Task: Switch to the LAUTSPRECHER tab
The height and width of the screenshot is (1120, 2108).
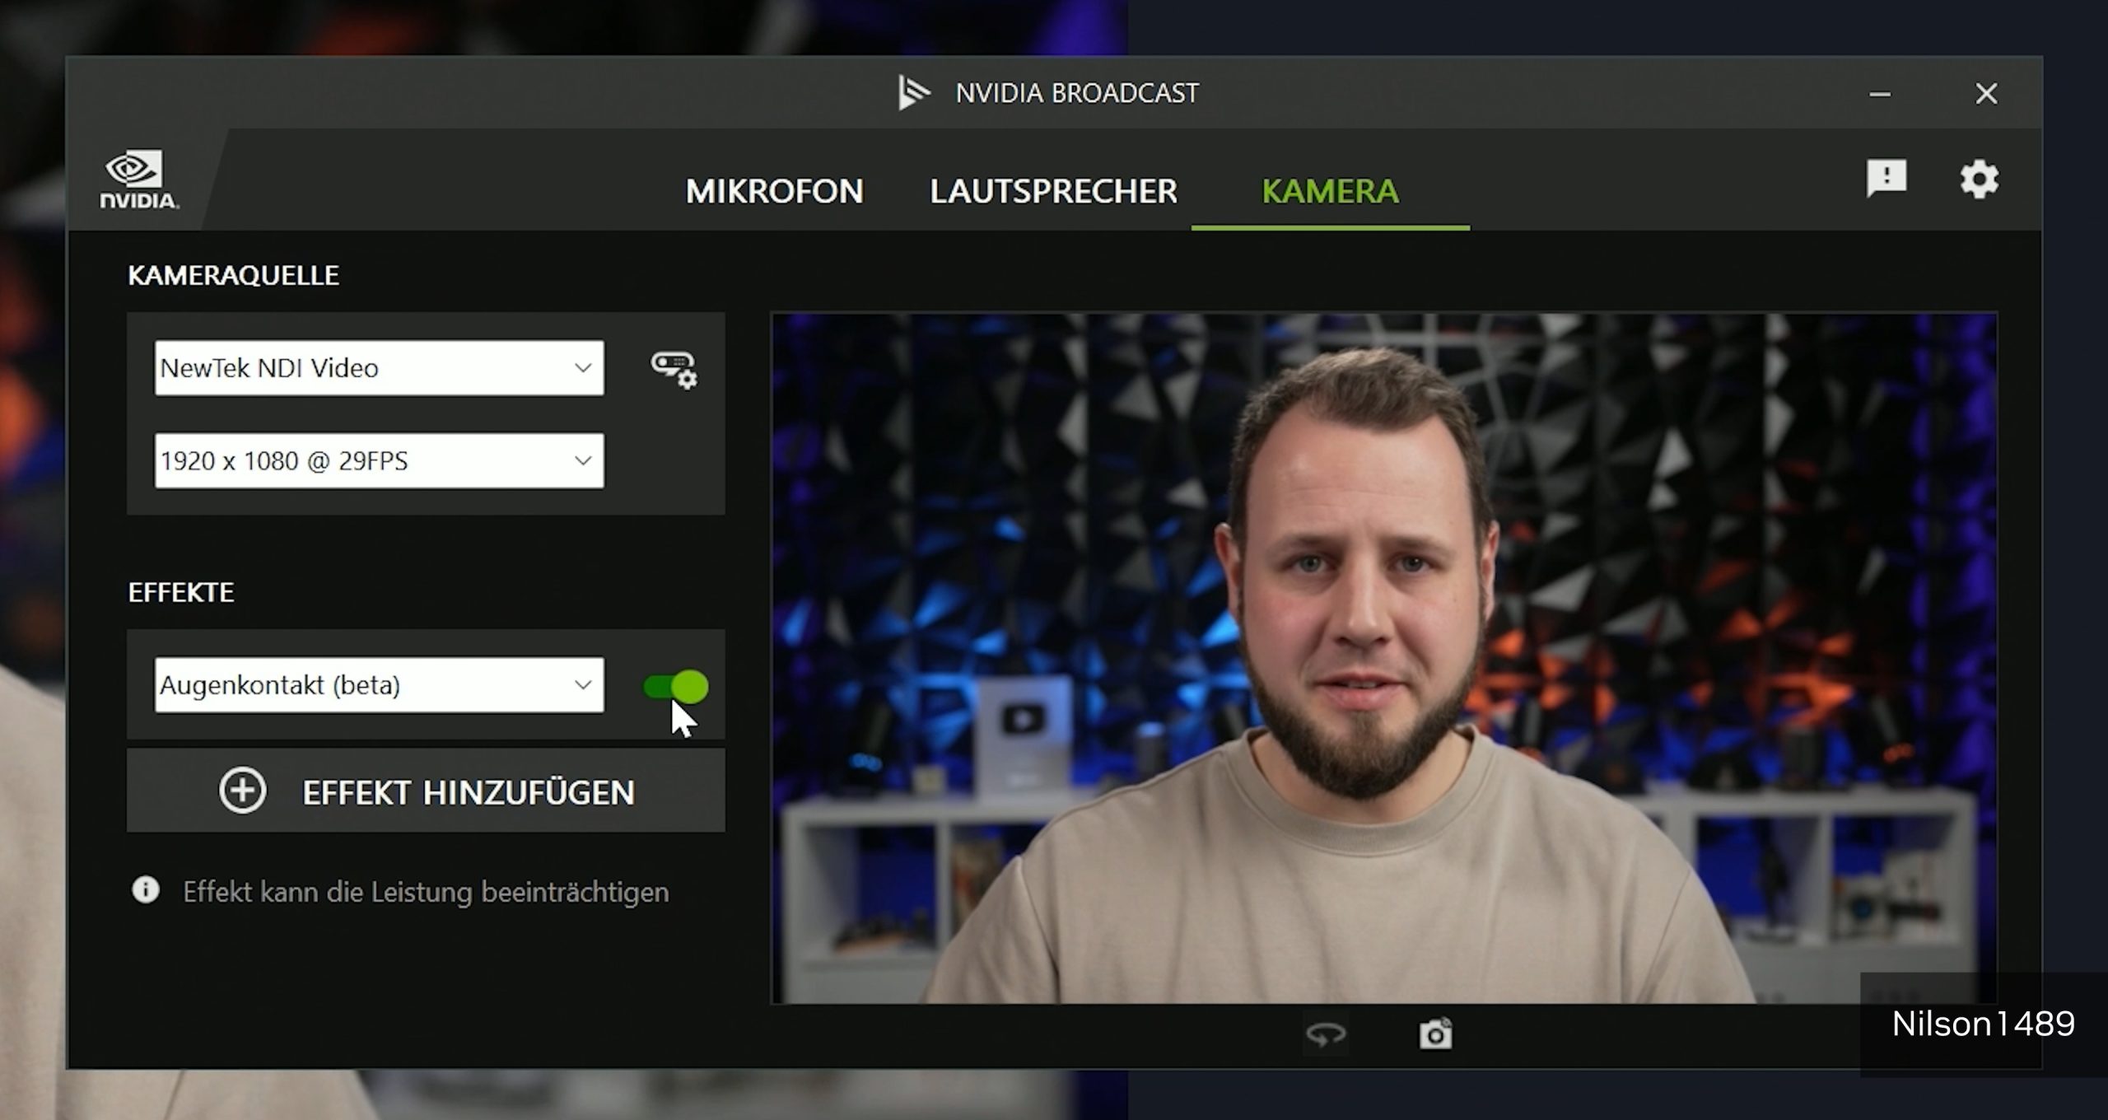Action: pos(1053,191)
